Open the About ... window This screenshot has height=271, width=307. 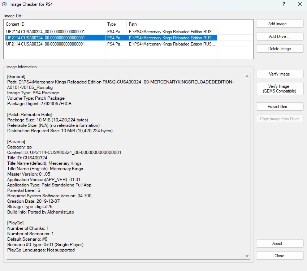[x=280, y=244]
